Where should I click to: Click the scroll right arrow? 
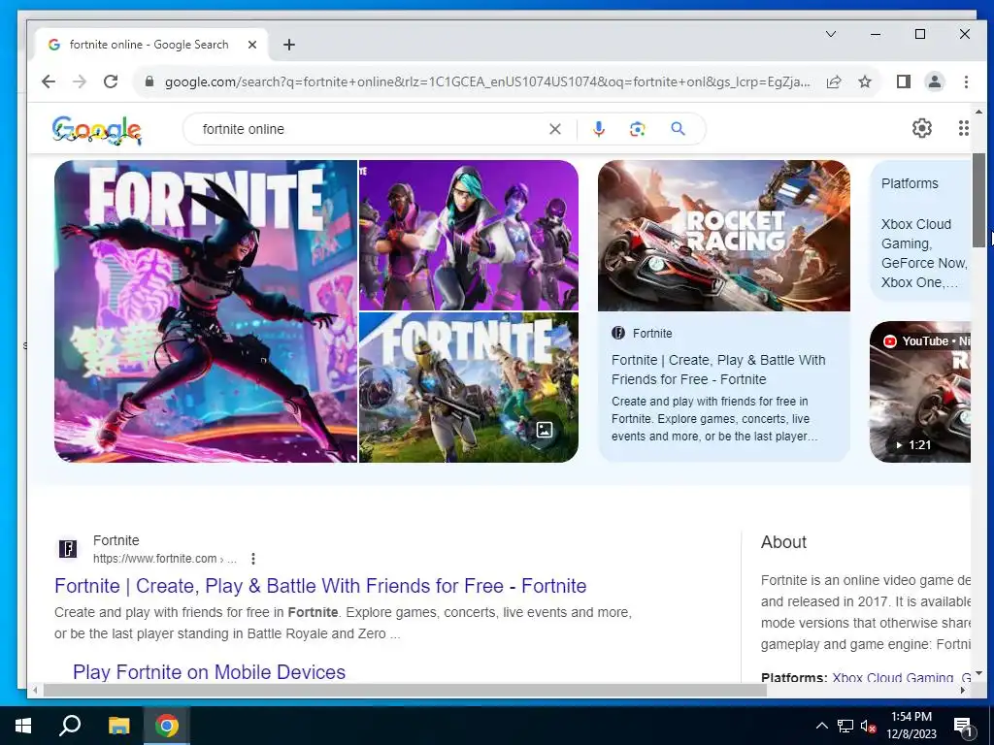click(x=963, y=690)
